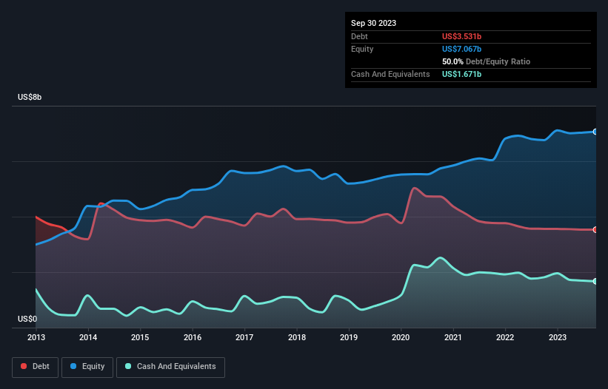Click the 2015 x-axis label

(140, 337)
